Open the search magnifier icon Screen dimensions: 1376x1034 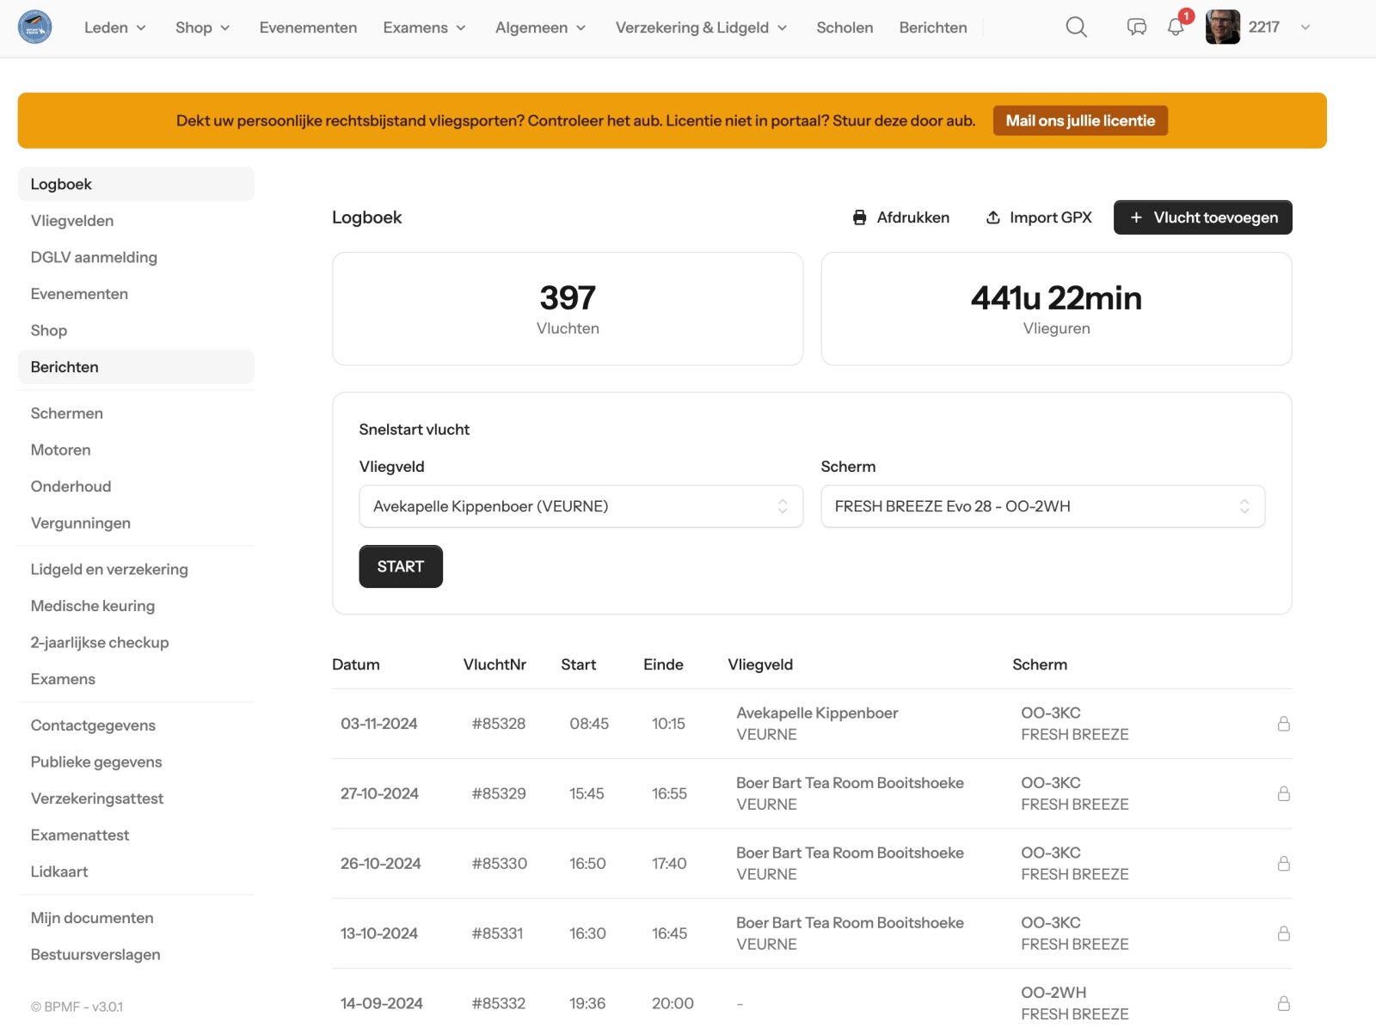pos(1076,28)
